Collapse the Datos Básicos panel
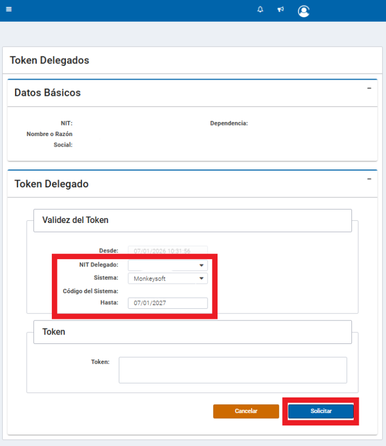The width and height of the screenshot is (386, 446). coord(369,88)
